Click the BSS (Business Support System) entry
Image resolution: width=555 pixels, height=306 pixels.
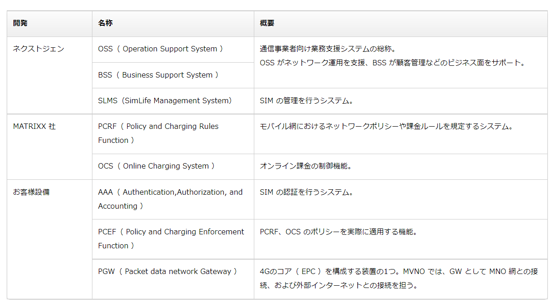pyautogui.click(x=158, y=75)
